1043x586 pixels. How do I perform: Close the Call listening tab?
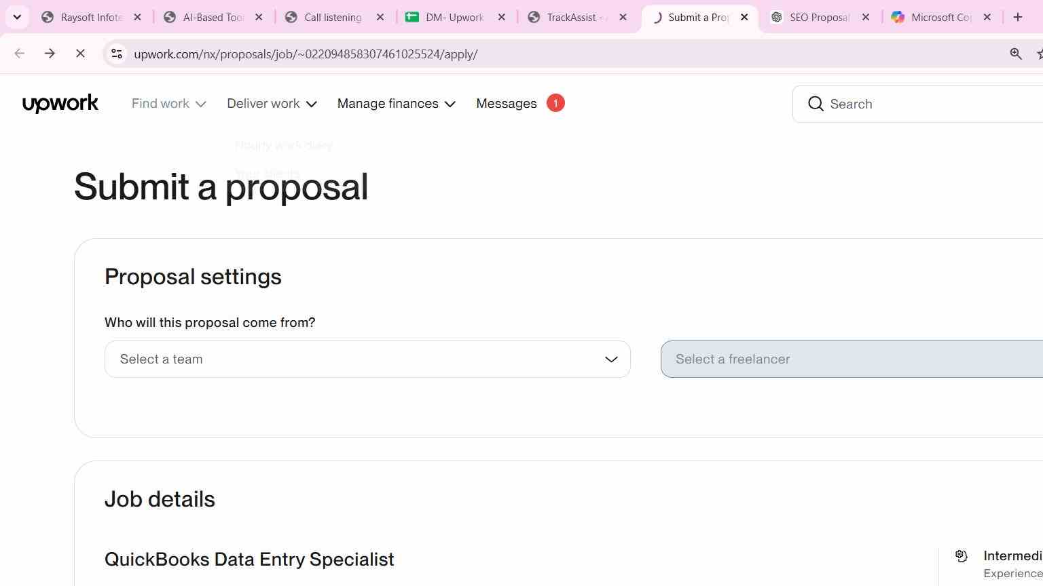tap(380, 17)
